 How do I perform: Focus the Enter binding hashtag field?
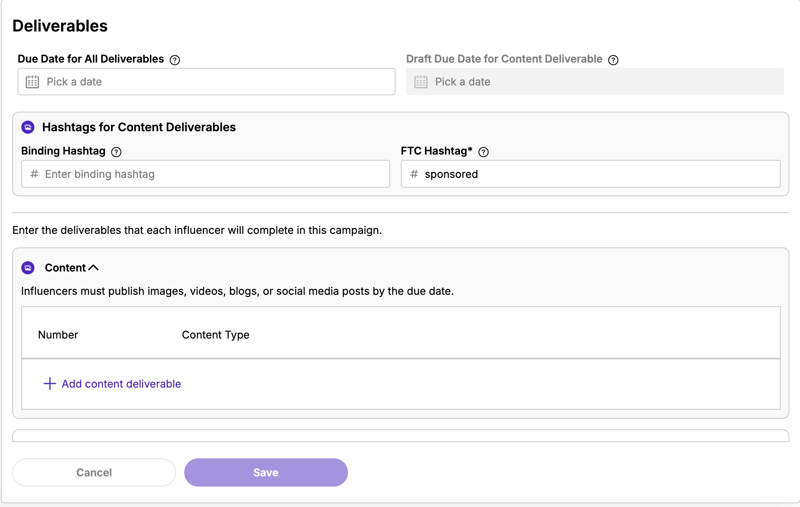click(206, 174)
